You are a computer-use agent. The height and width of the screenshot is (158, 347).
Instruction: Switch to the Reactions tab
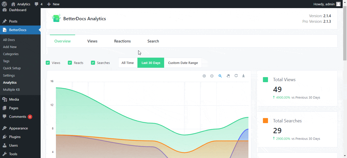(122, 41)
